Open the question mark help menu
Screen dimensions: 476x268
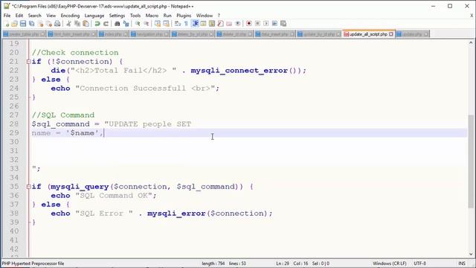click(219, 16)
